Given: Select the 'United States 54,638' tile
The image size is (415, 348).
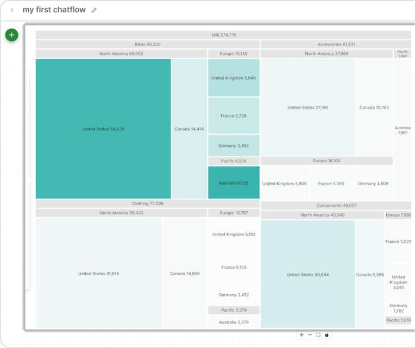Looking at the screenshot, I should [x=103, y=129].
